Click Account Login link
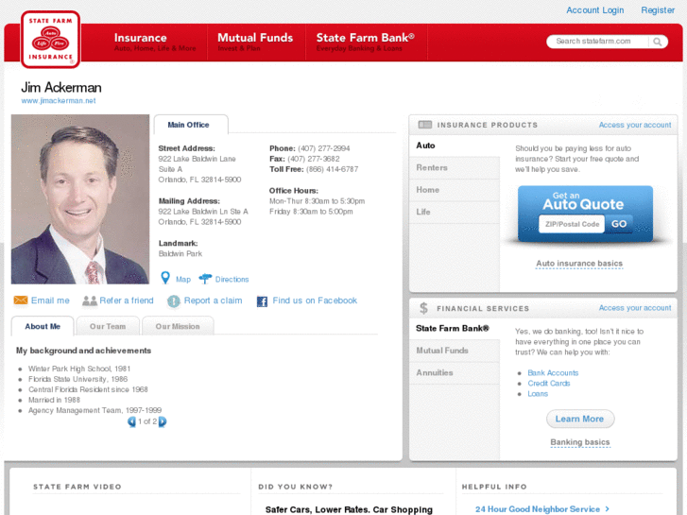The width and height of the screenshot is (687, 515). (594, 10)
